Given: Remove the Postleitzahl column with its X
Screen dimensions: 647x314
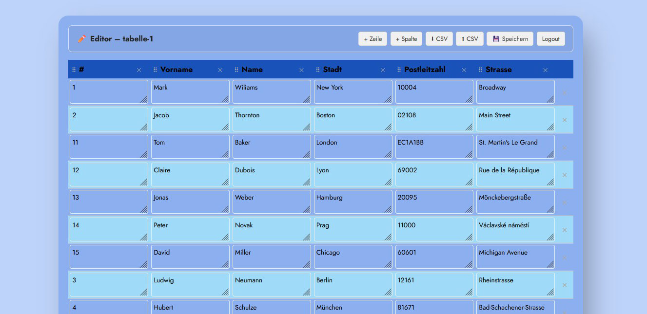Looking at the screenshot, I should coord(464,70).
